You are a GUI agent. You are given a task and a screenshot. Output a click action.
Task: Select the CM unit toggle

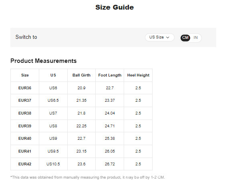185,38
